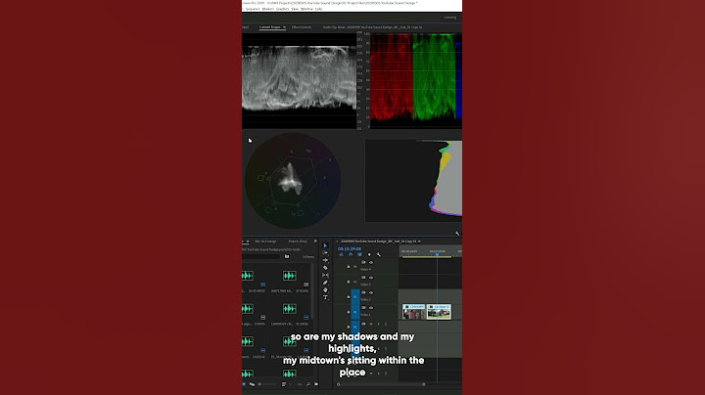
Task: Switch to the Effect Controls tab
Action: 302,27
